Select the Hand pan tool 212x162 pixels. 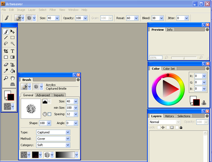(13, 78)
